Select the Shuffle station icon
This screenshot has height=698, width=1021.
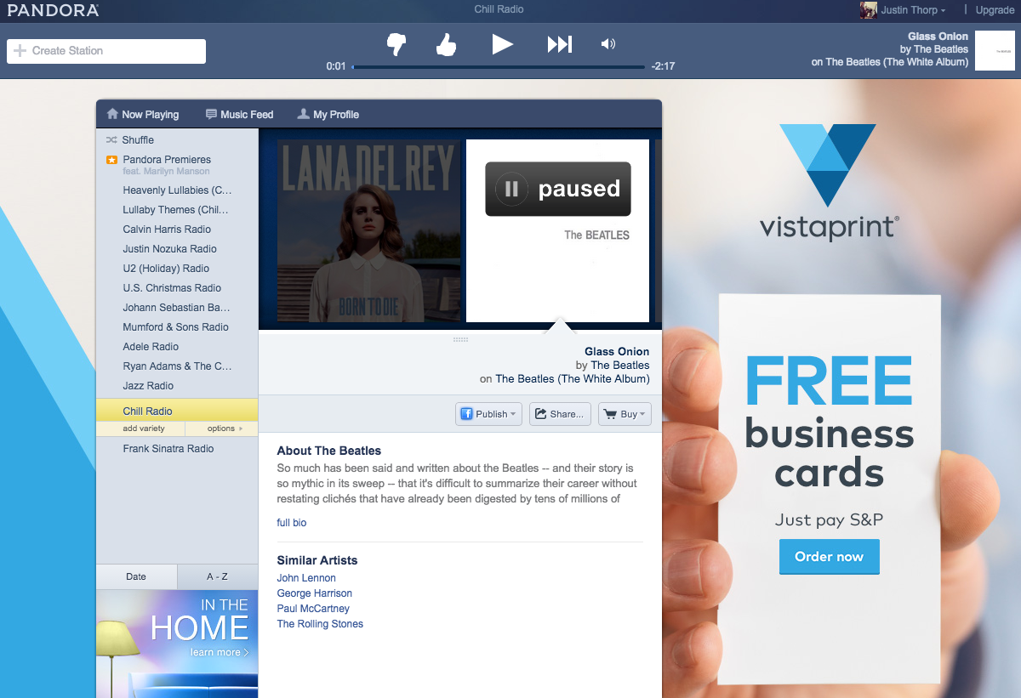click(111, 139)
